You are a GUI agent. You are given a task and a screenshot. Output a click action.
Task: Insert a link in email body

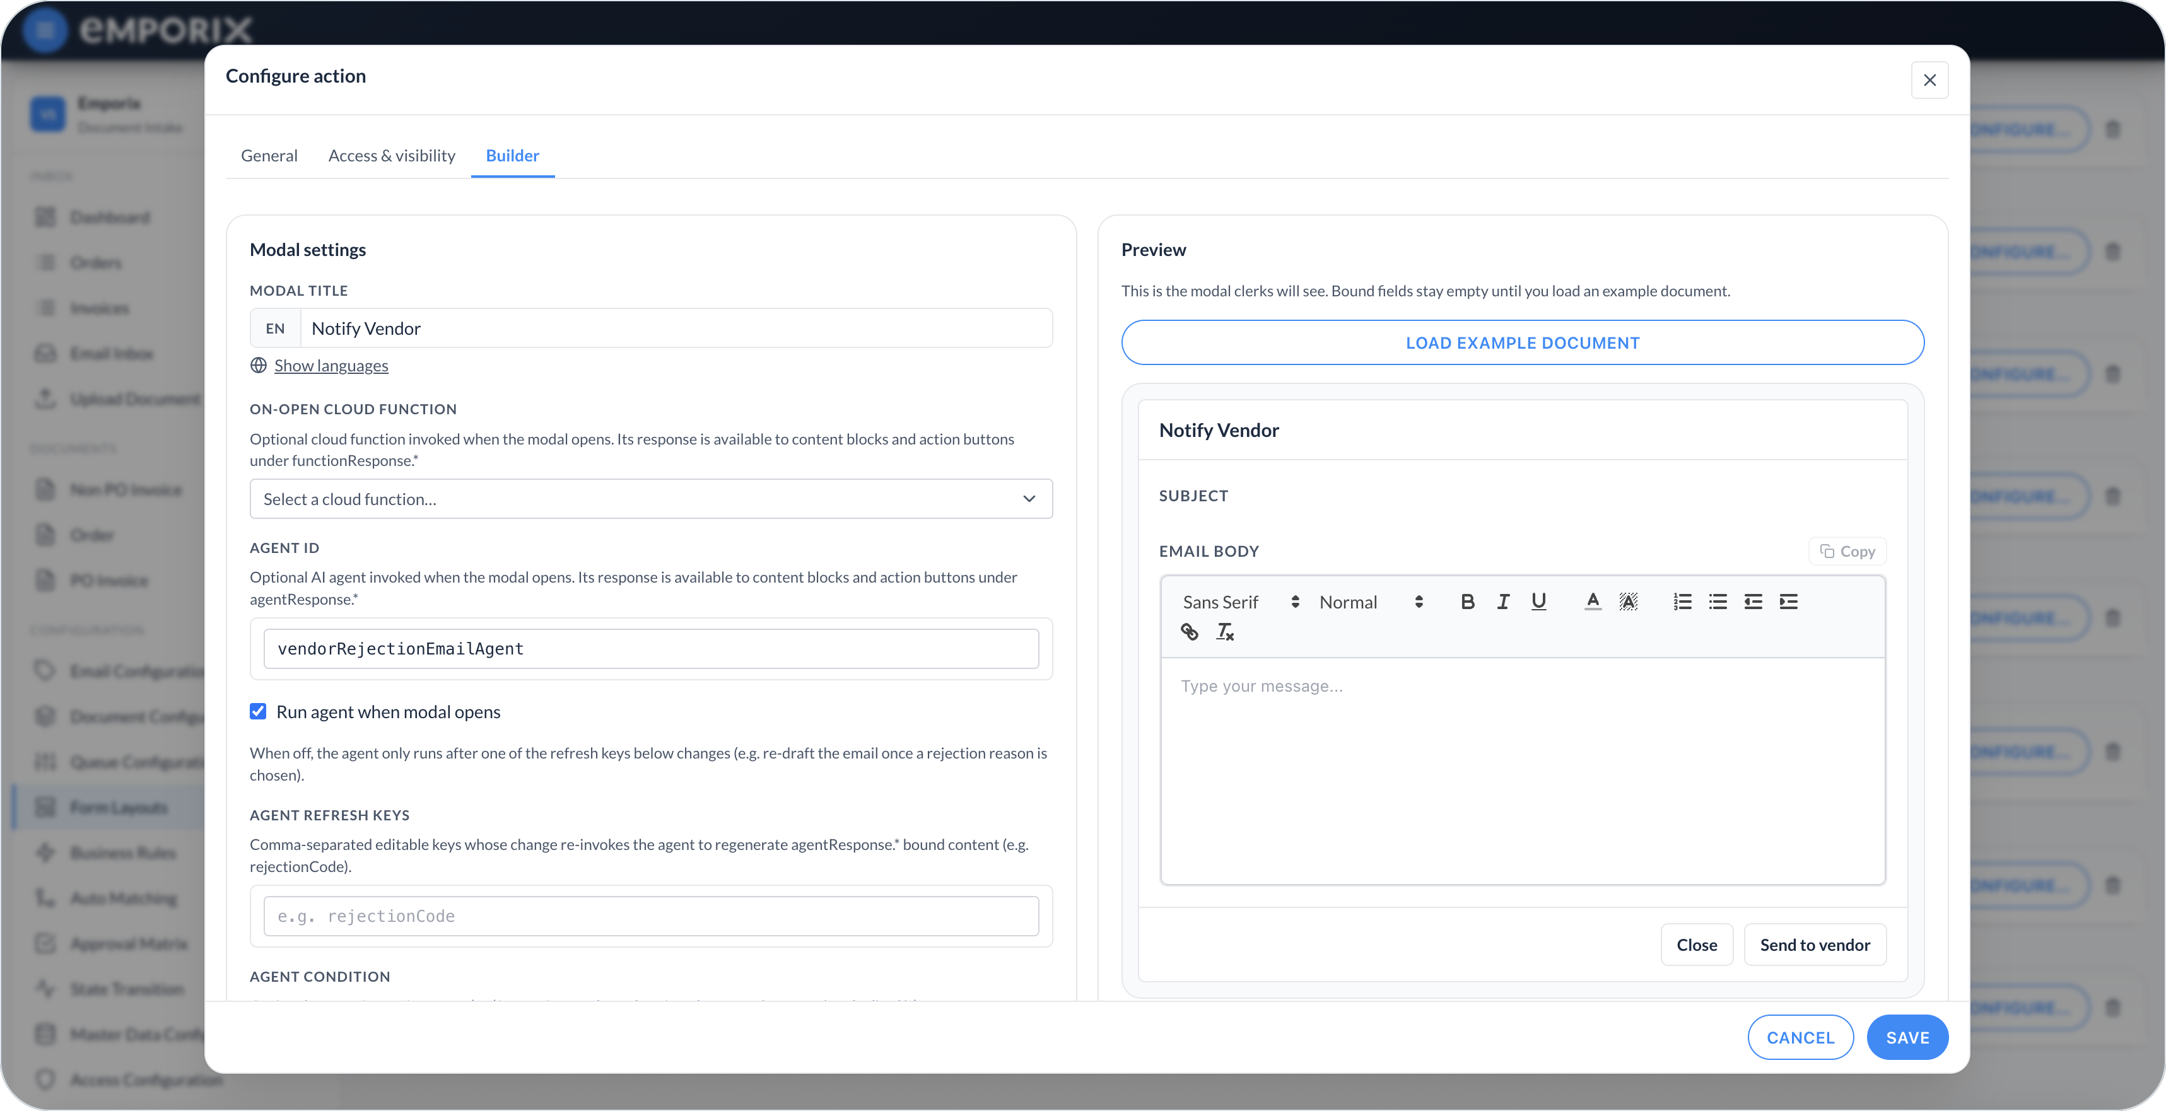tap(1189, 632)
